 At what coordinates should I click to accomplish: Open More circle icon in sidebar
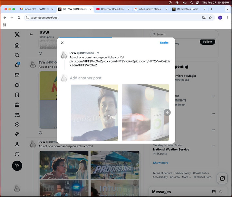point(17,154)
